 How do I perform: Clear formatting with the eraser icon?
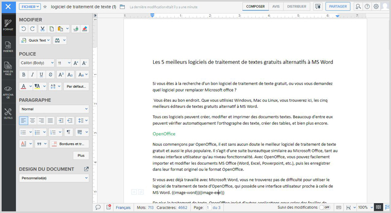click(x=85, y=29)
